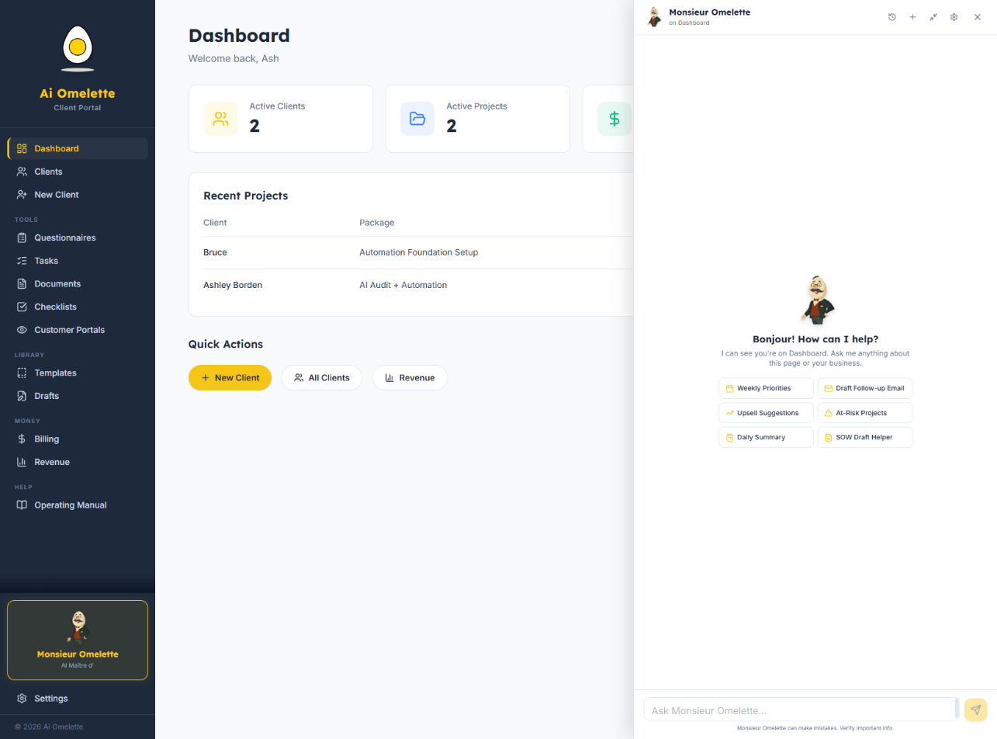Viewport: 997px width, 739px height.
Task: Click the Tasks list icon in sidebar
Action: click(x=22, y=261)
